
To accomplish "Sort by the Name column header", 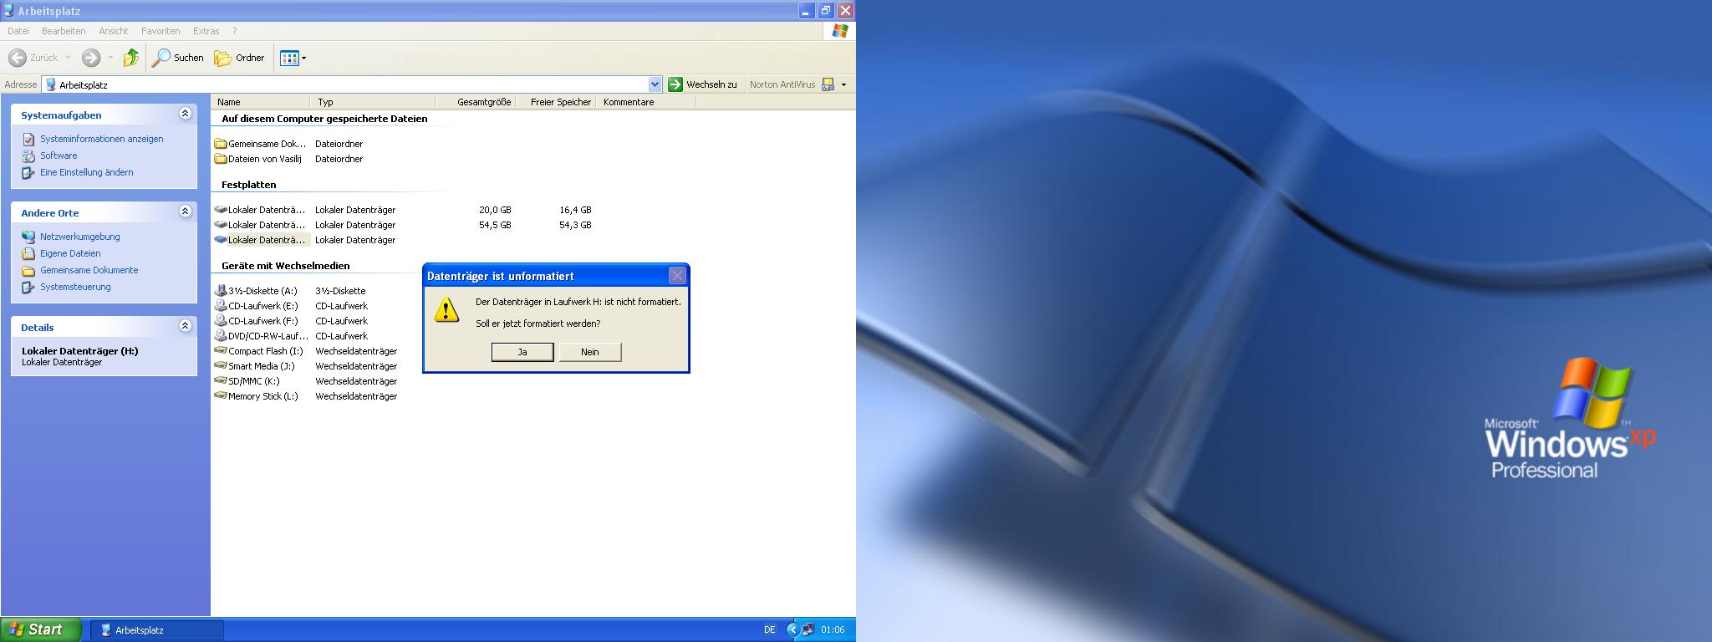I will coord(261,102).
